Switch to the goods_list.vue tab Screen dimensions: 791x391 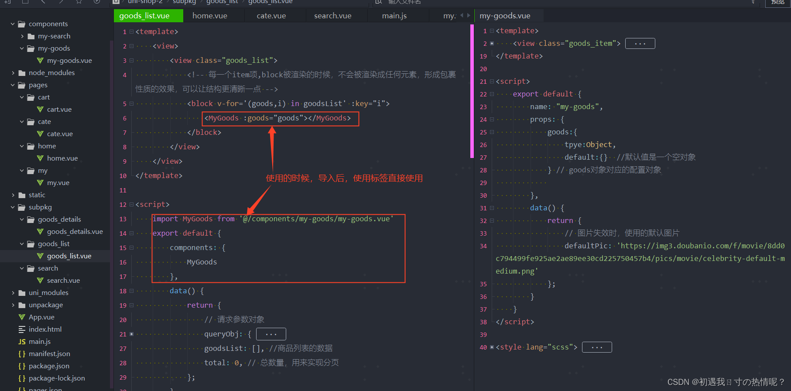(x=148, y=16)
